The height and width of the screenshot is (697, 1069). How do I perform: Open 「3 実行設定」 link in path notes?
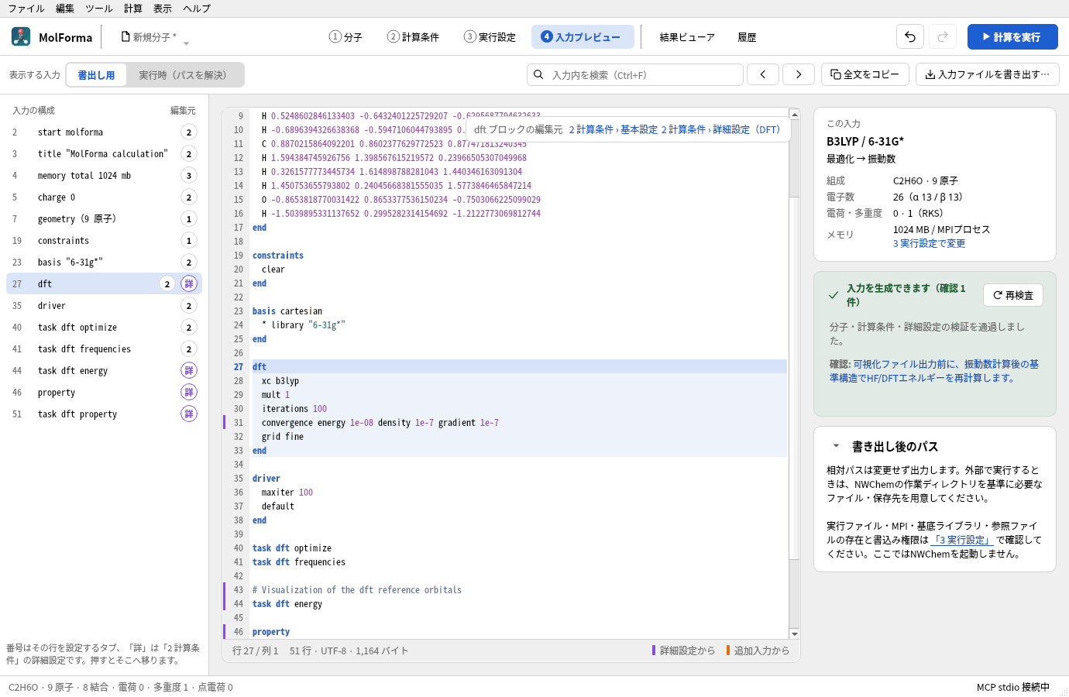(961, 540)
